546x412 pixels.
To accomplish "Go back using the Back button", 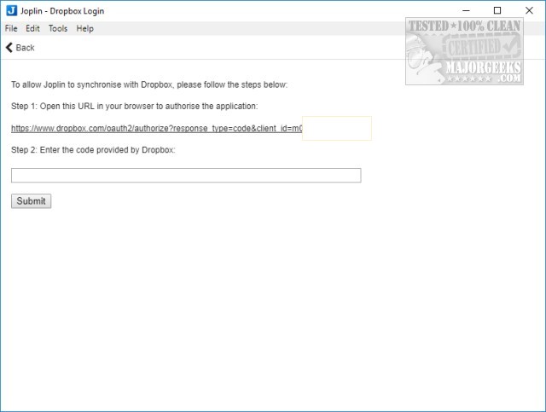I will 20,48.
